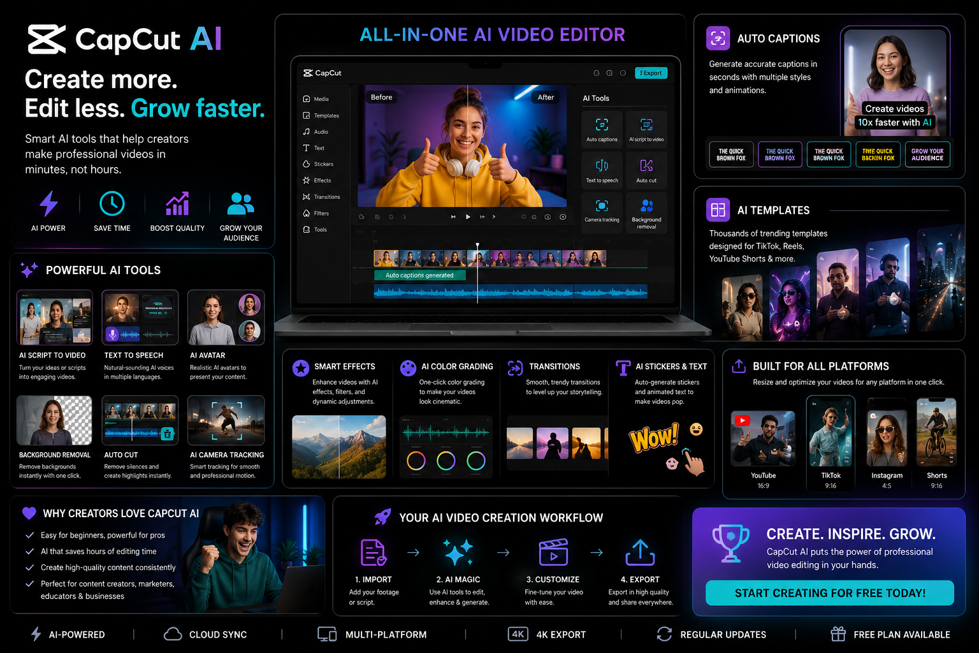
Task: Click the Grow Your Audience people icon
Action: point(241,203)
